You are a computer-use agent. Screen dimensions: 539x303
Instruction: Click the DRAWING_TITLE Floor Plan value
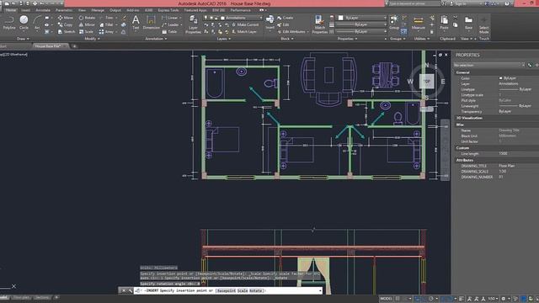pos(506,166)
